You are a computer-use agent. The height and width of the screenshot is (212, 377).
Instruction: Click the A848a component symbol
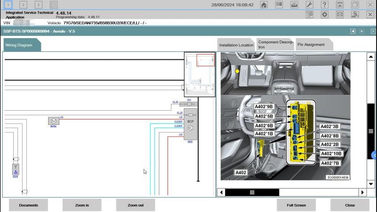point(54,121)
